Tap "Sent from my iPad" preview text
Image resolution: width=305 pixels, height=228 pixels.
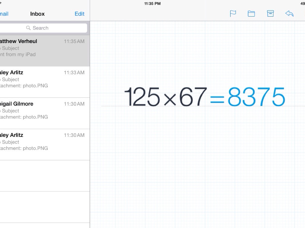click(x=18, y=54)
